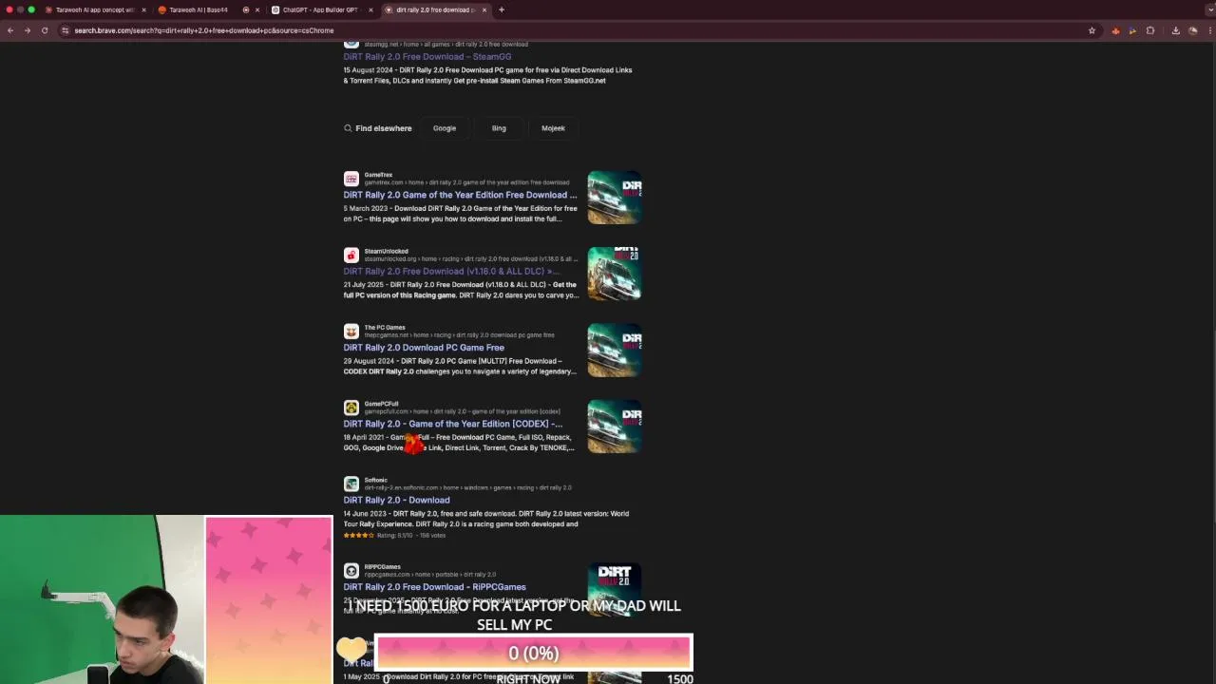The image size is (1216, 684).
Task: Click the steamgg.net breadcrumb path
Action: pos(446,45)
